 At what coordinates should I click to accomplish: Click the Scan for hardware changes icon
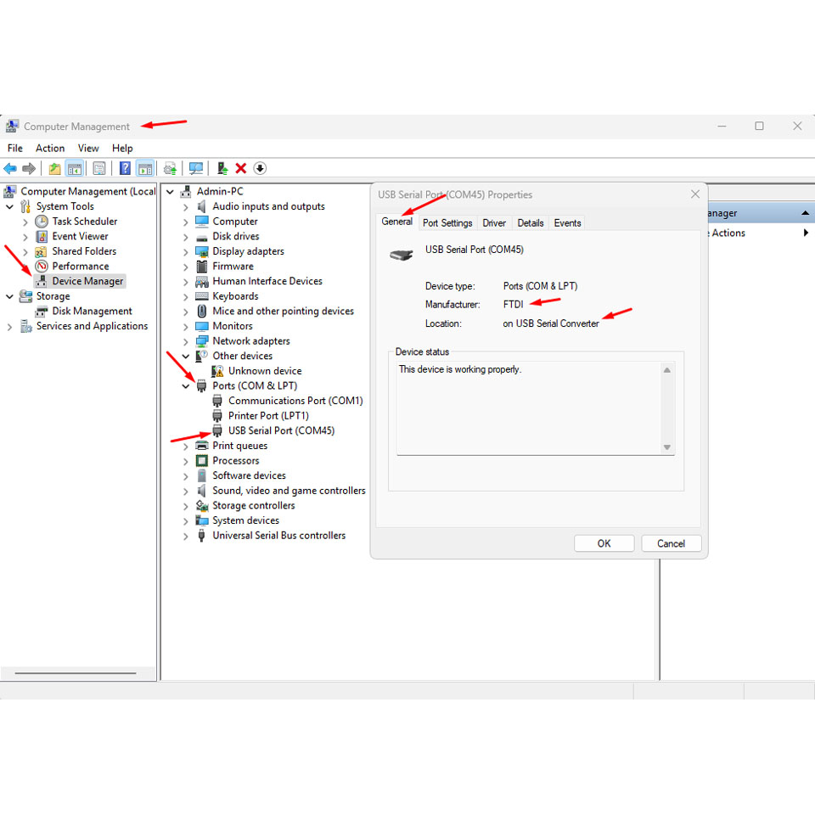coord(196,168)
